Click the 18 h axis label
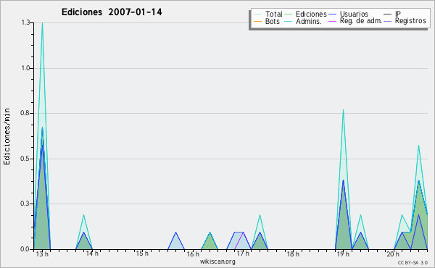435x268 pixels. (x=293, y=254)
